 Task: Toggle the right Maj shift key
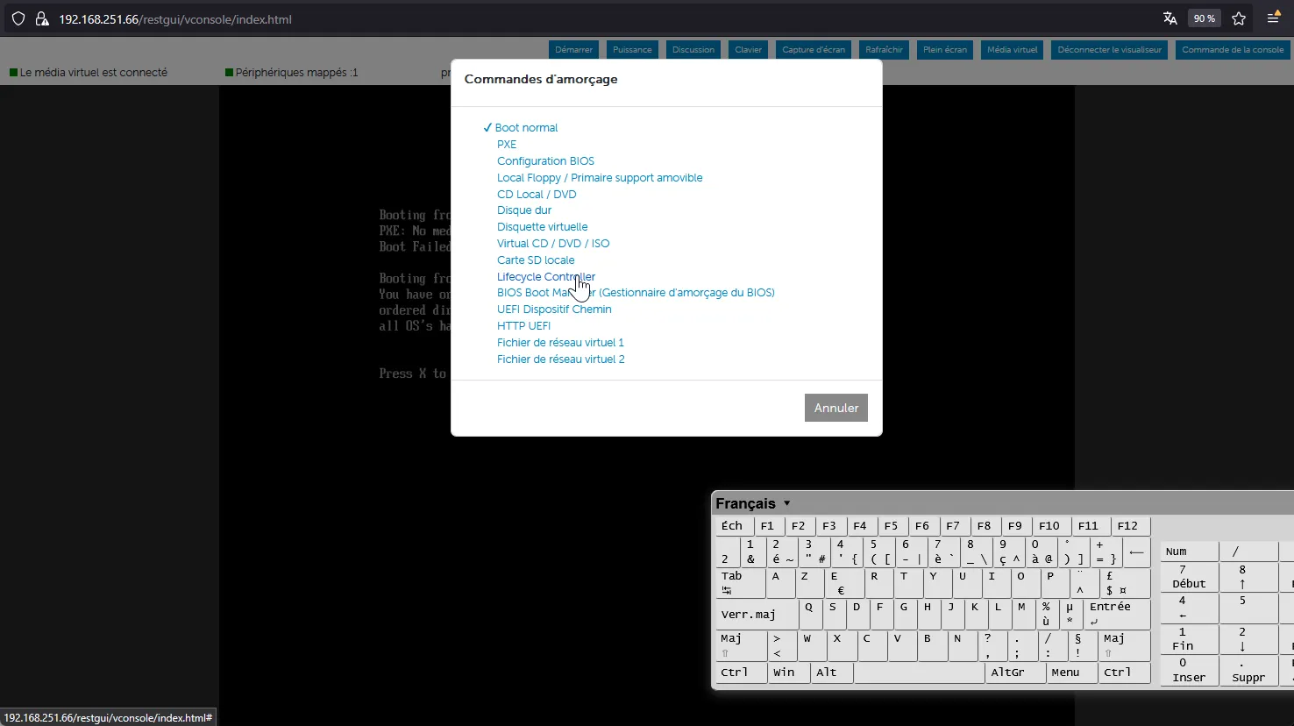point(1126,646)
